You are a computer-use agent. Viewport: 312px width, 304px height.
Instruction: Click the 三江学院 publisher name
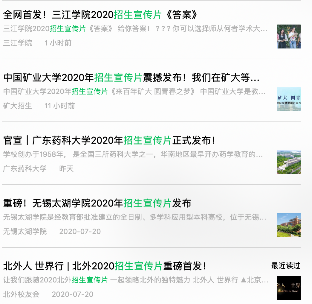(x=17, y=43)
